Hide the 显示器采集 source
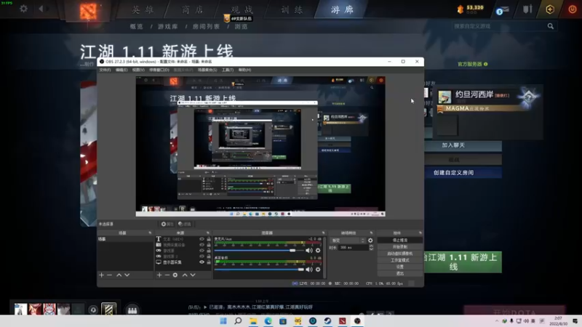Screen dimensions: 582x327 point(202,262)
